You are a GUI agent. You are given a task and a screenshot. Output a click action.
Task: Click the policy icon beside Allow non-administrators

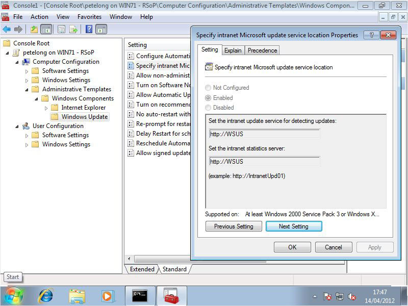tap(131, 75)
